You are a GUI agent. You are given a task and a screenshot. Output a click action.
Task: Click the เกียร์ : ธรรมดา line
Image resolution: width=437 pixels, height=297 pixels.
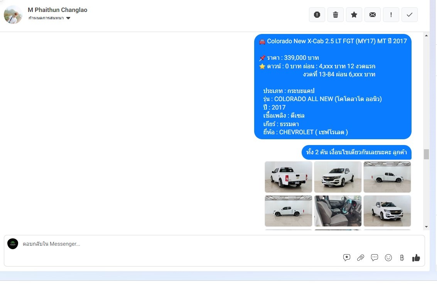pos(281,124)
